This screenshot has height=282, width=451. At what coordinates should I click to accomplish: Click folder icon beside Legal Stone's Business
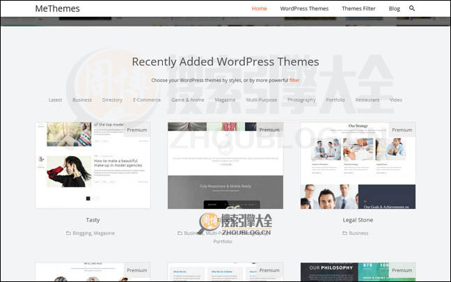coord(345,233)
